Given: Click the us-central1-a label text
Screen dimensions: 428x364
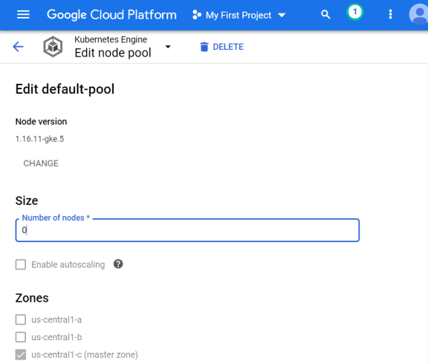Looking at the screenshot, I should (x=56, y=319).
